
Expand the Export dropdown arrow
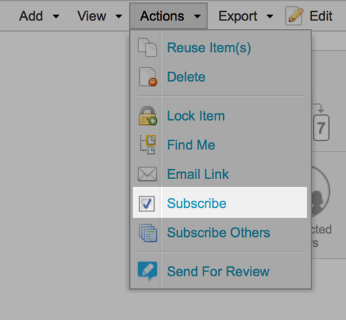tap(270, 16)
